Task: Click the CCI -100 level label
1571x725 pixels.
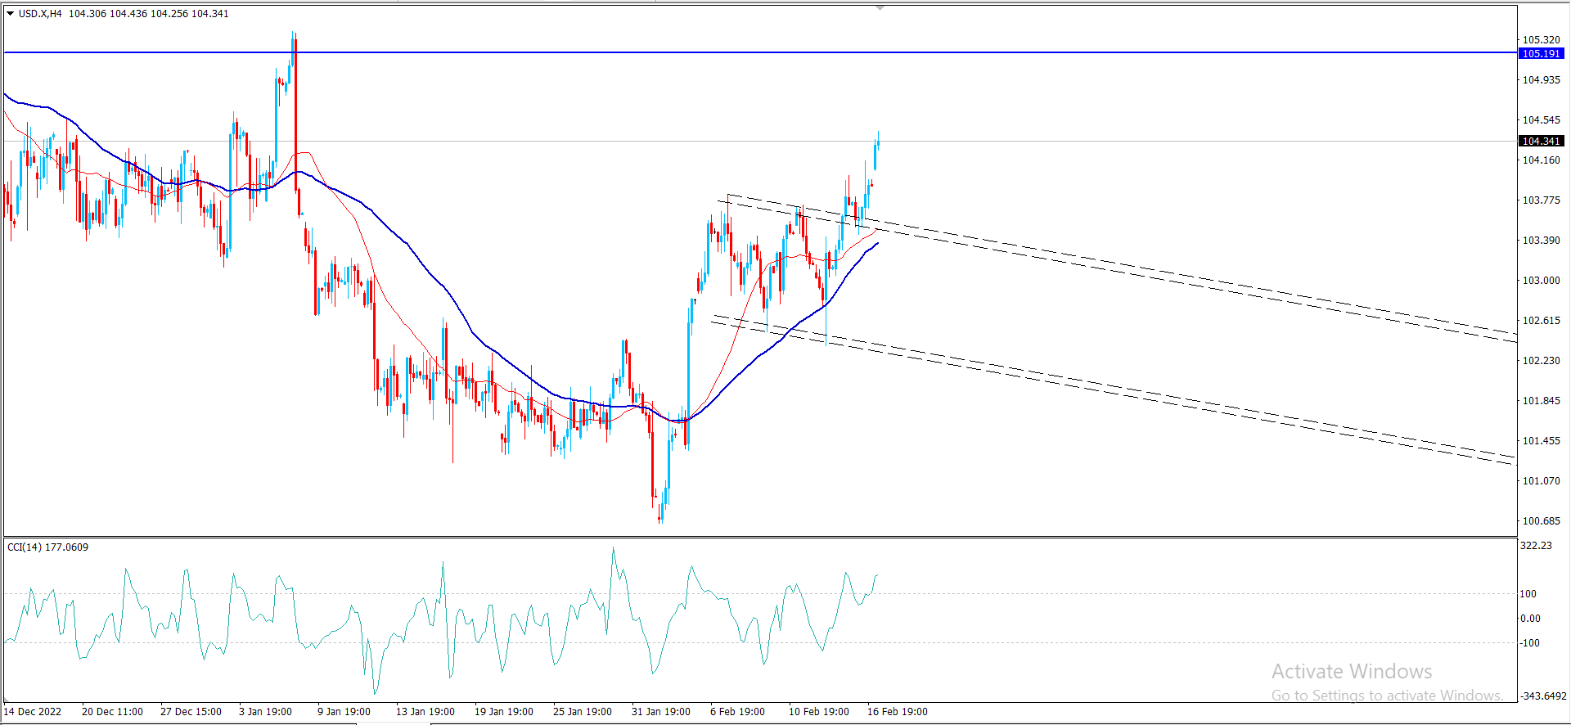Action: (x=1530, y=643)
